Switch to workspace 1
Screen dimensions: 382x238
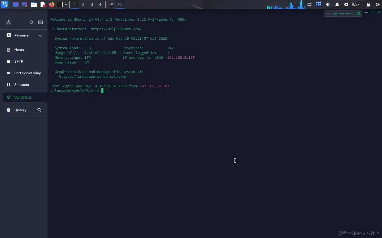coord(75,4)
